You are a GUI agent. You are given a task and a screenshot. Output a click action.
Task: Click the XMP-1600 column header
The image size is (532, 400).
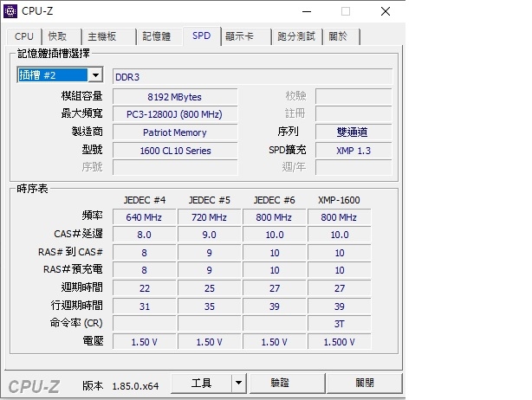pyautogui.click(x=339, y=200)
